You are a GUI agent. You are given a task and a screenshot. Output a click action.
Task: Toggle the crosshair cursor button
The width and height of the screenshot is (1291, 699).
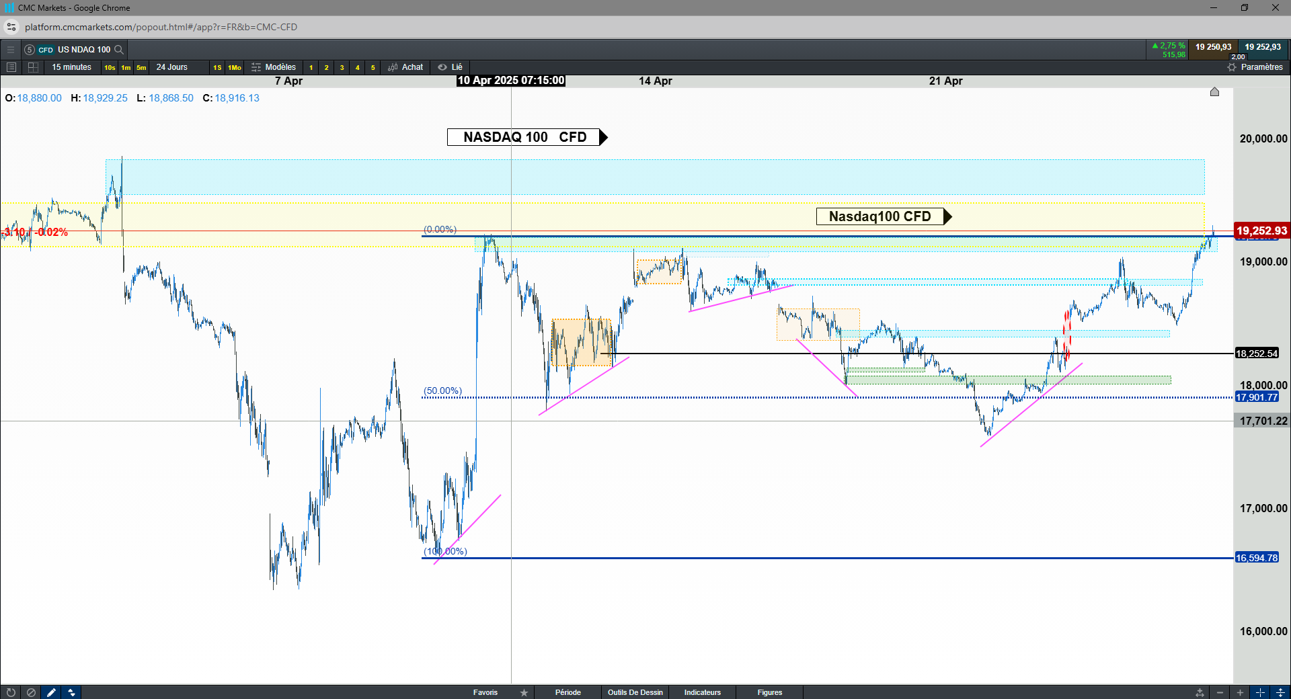(x=1260, y=692)
